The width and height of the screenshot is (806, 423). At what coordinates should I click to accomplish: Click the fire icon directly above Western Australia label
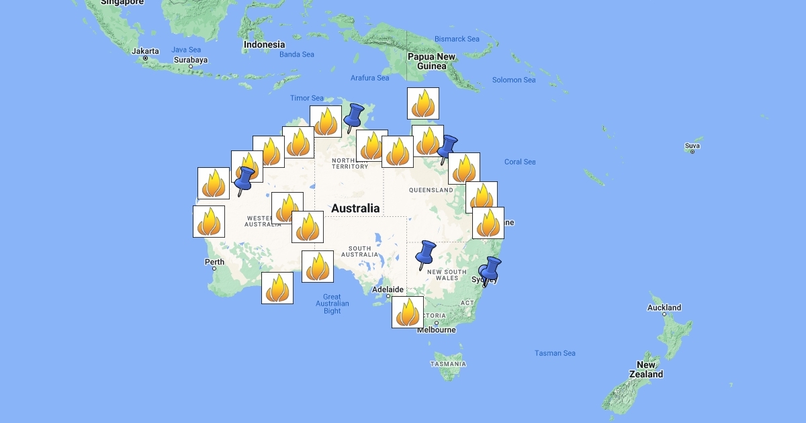pyautogui.click(x=287, y=208)
